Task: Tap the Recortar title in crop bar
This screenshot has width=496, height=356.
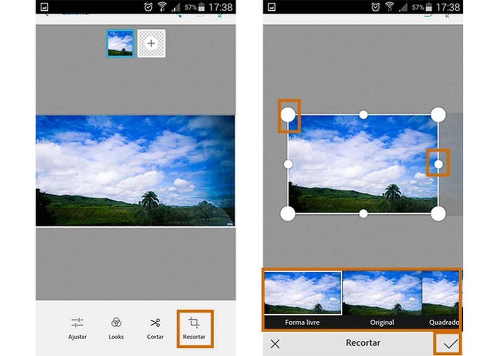Action: (363, 343)
